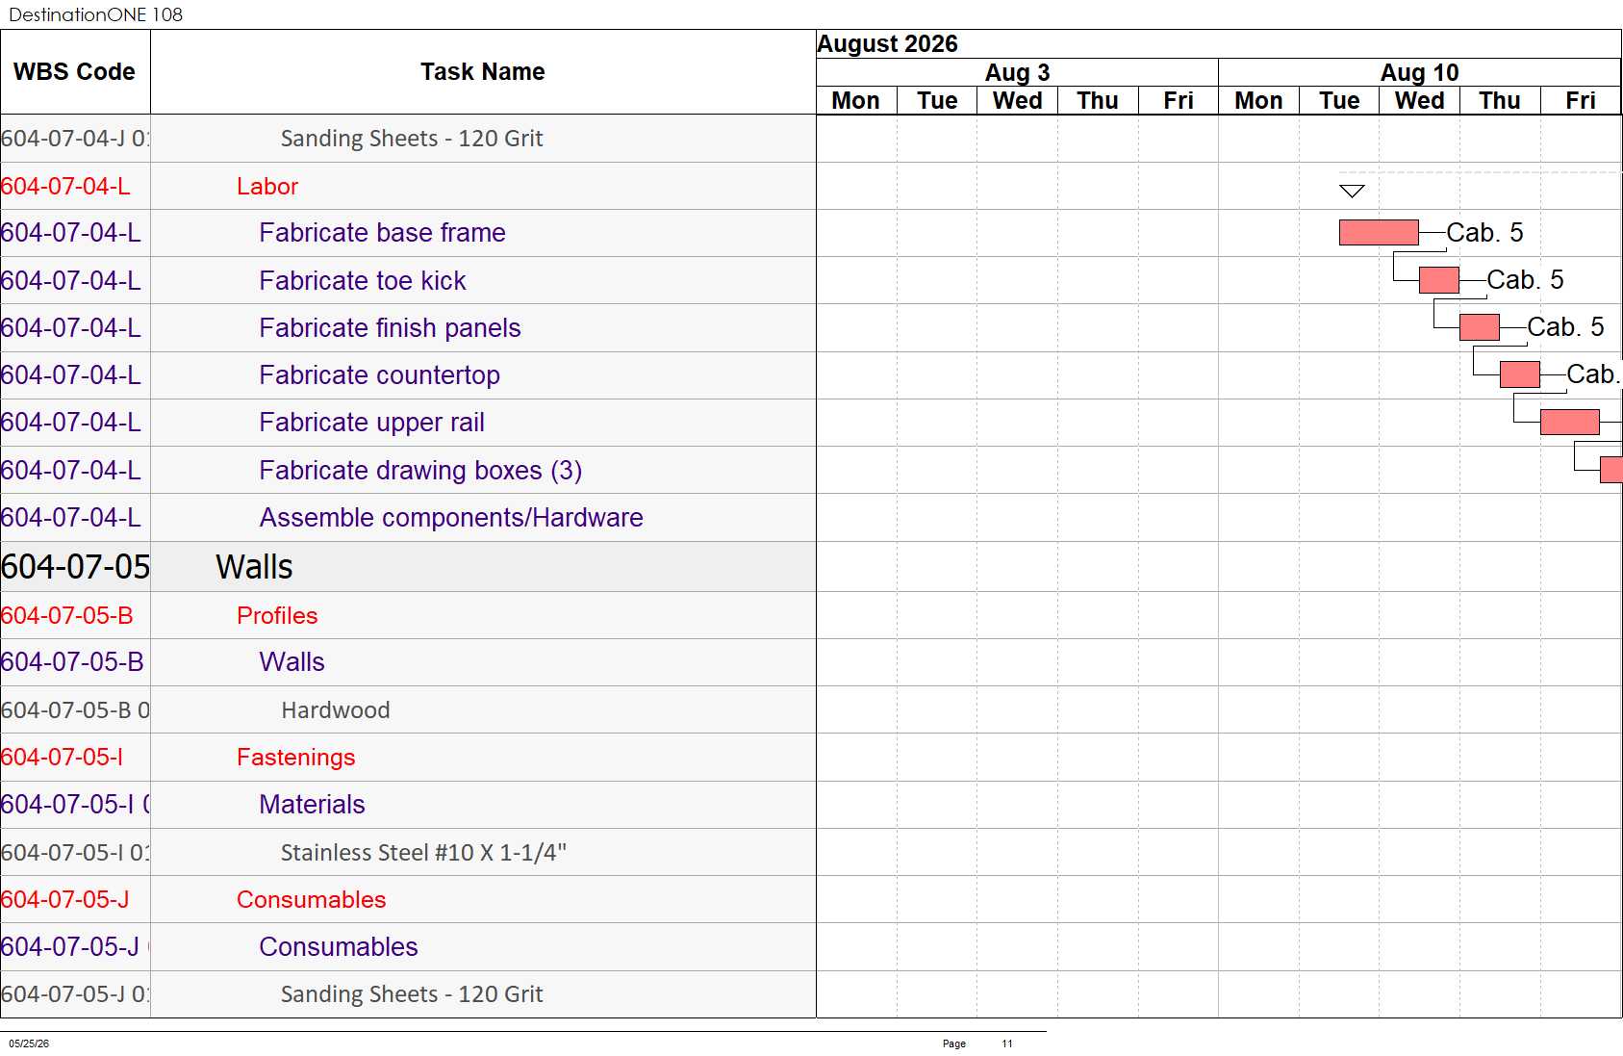Click the page number 11 in footer
This screenshot has width=1623, height=1056.
pyautogui.click(x=1007, y=1043)
